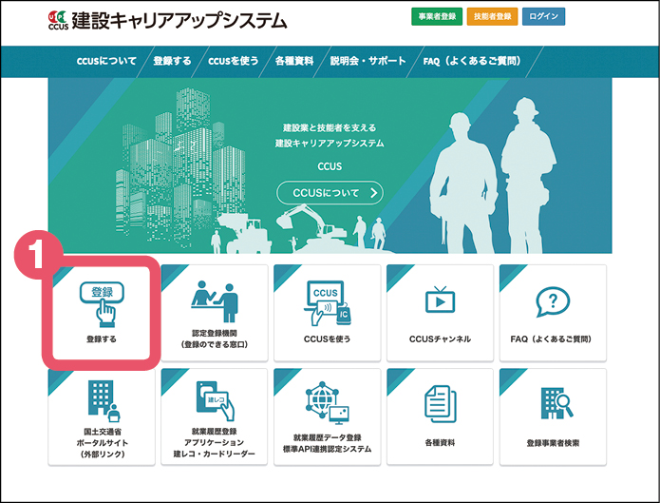
Task: Click the 登録事業者検索 tile label
Action: point(553,443)
